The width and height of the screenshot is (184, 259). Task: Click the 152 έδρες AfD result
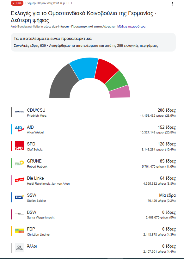[x=167, y=127]
